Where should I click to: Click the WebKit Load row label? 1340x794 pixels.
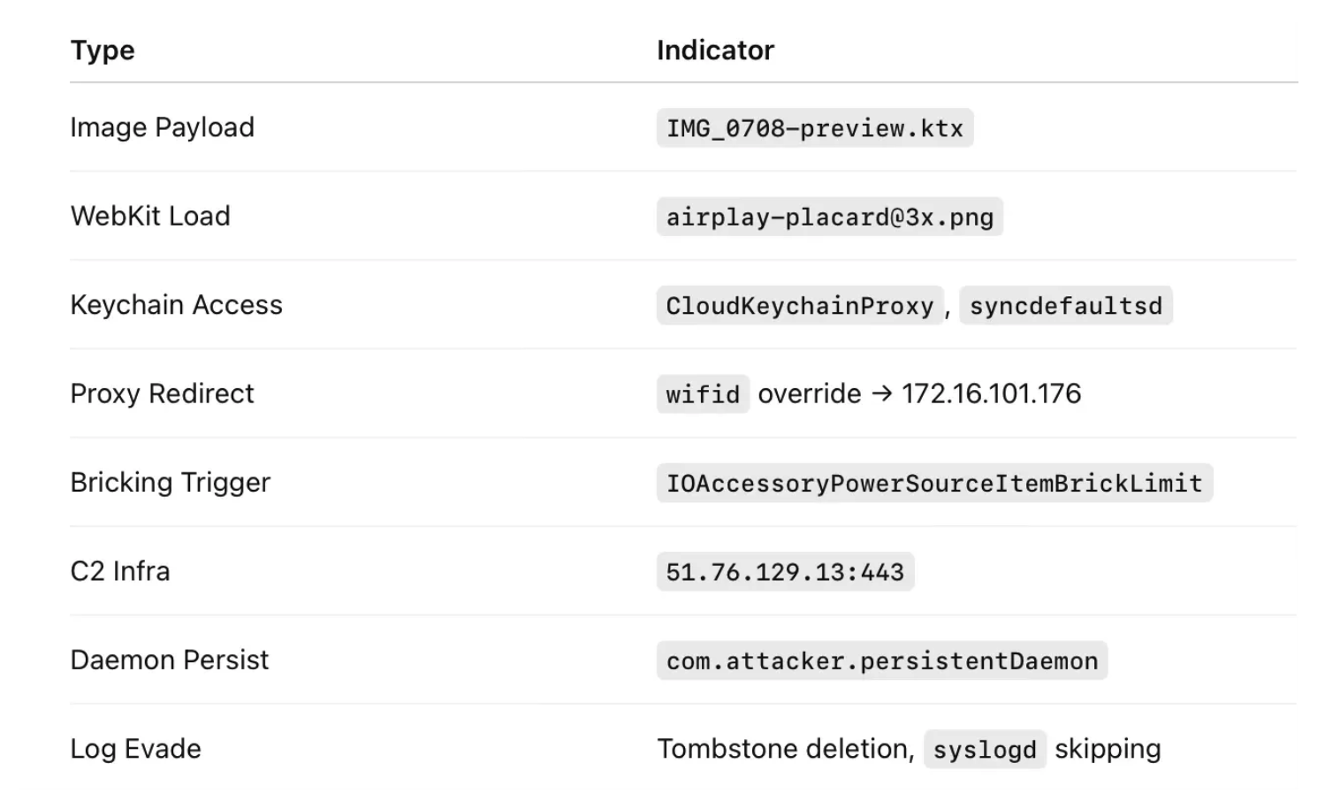(x=150, y=216)
